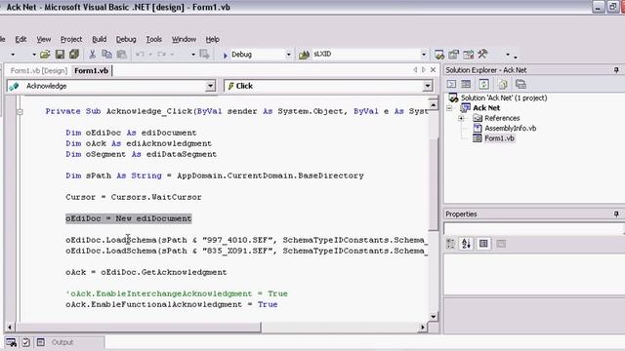Open the Edit menu
The height and width of the screenshot is (351, 625).
tap(21, 39)
